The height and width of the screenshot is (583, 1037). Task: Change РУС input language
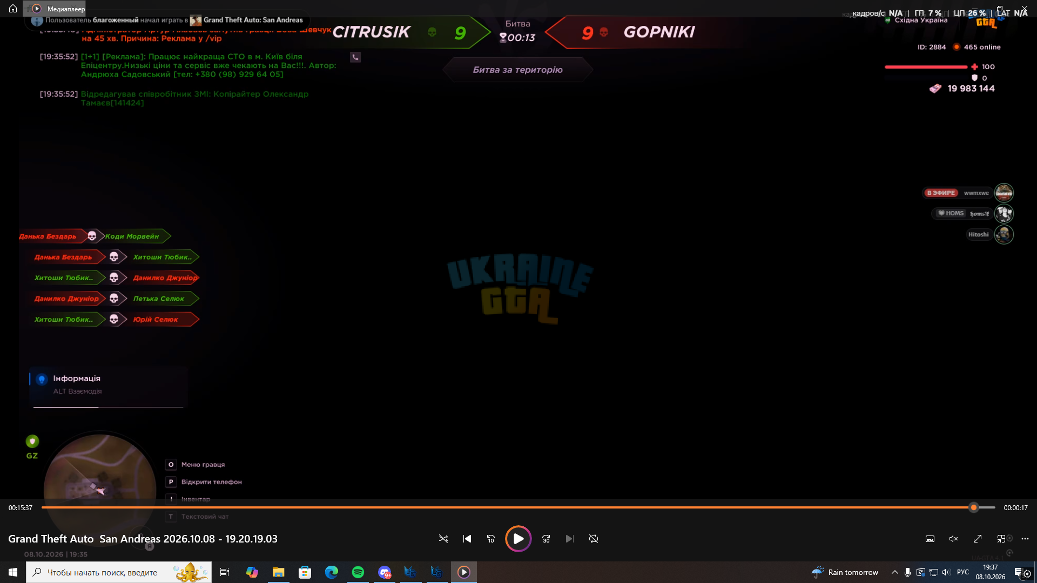pos(963,572)
